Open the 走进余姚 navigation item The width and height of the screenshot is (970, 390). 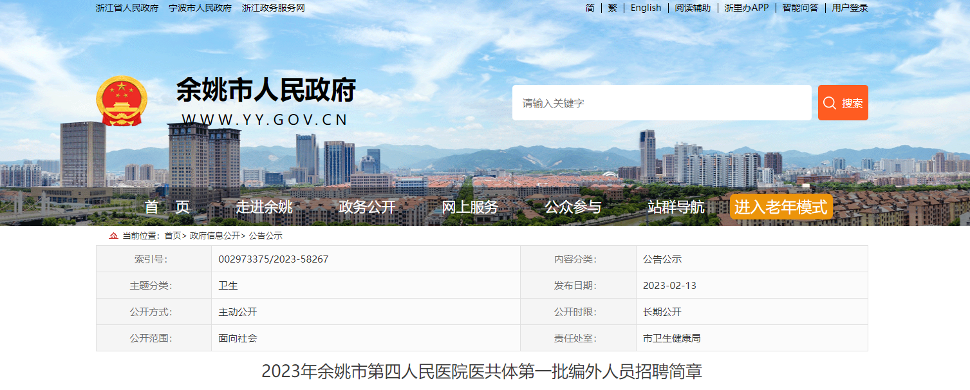tap(264, 207)
